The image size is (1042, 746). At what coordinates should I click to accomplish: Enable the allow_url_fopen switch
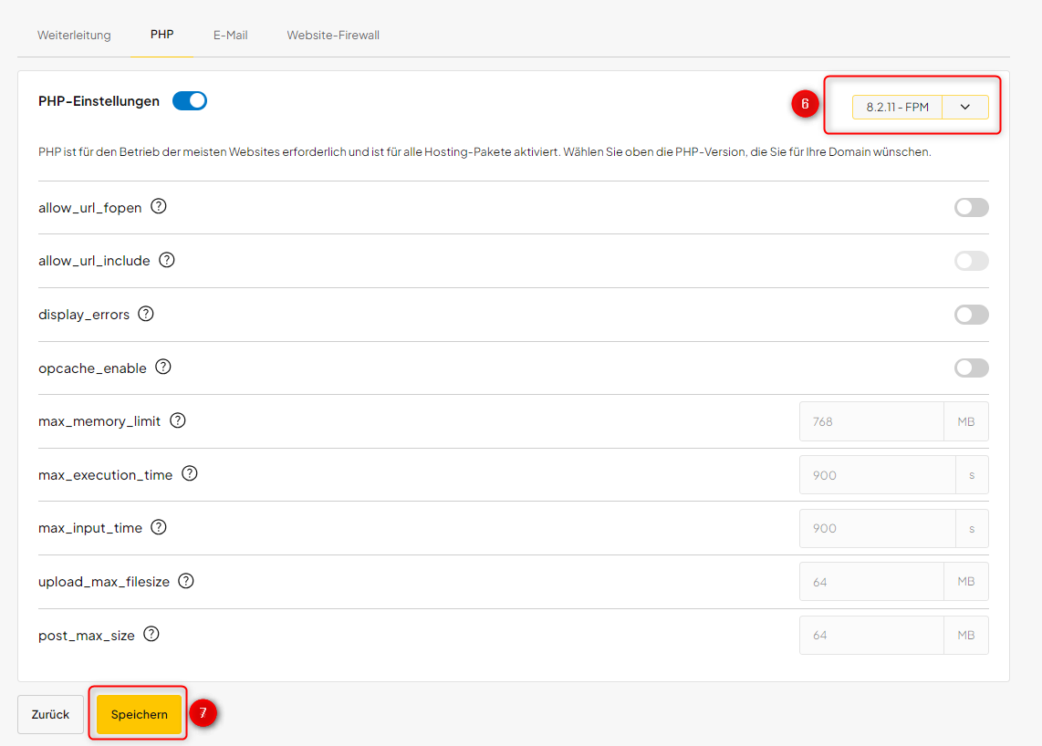(972, 207)
